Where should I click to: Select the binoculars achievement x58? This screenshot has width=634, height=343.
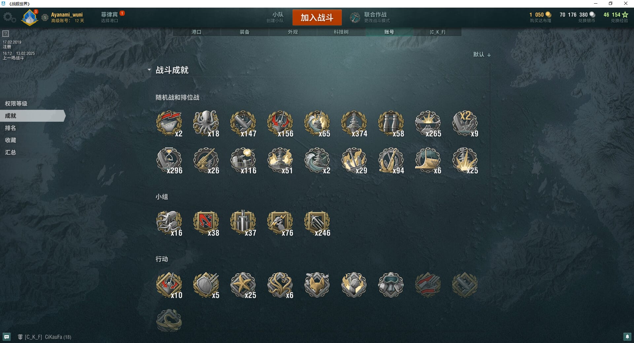[x=391, y=123]
